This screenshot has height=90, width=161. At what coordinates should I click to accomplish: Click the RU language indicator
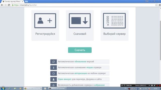126,88
